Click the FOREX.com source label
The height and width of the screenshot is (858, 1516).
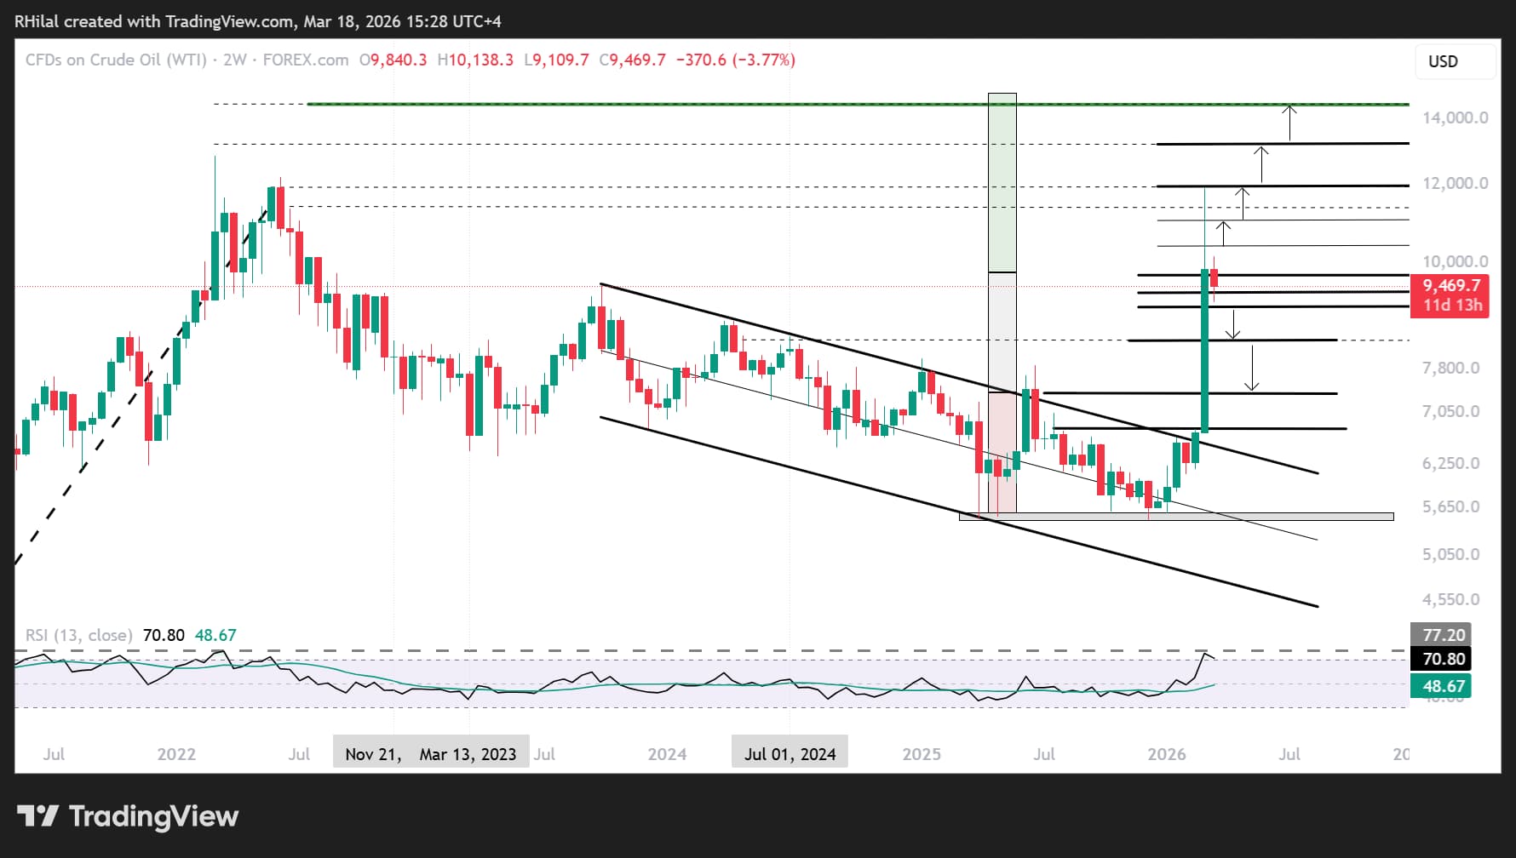click(306, 60)
